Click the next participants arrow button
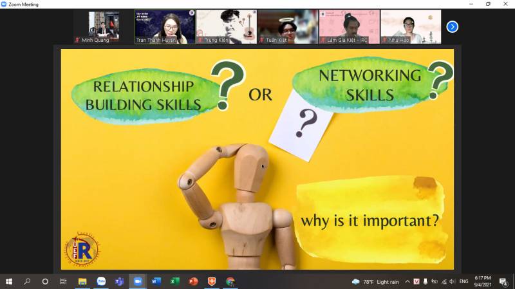 tap(453, 26)
